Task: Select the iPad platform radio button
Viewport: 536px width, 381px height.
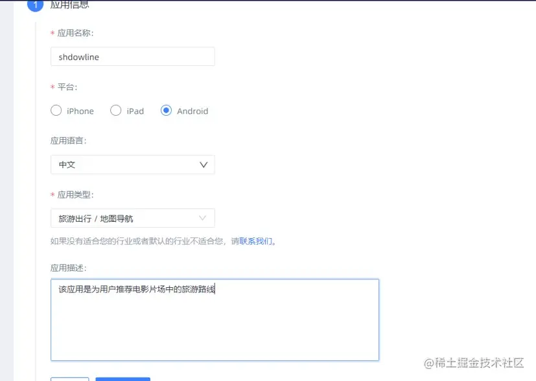Action: pos(115,111)
